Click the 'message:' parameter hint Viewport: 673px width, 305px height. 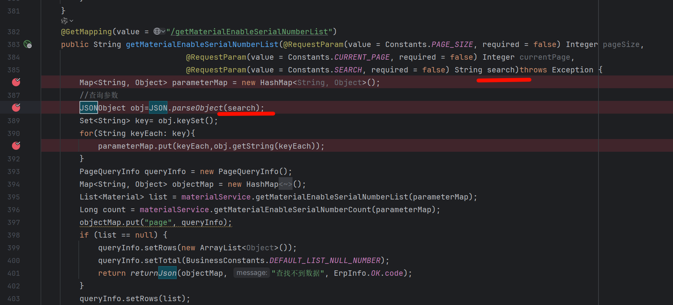(x=252, y=273)
